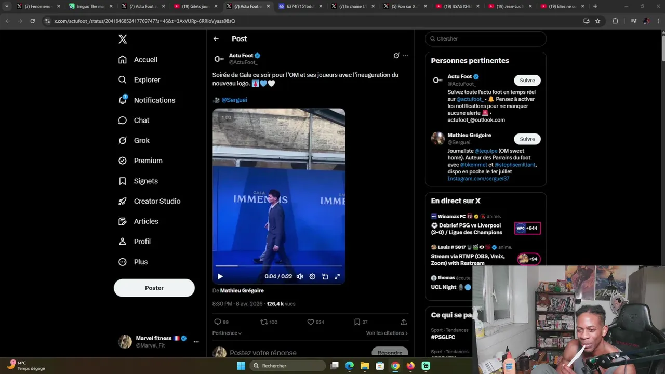Bookmark page with star icon
The image size is (665, 374).
tap(597, 21)
